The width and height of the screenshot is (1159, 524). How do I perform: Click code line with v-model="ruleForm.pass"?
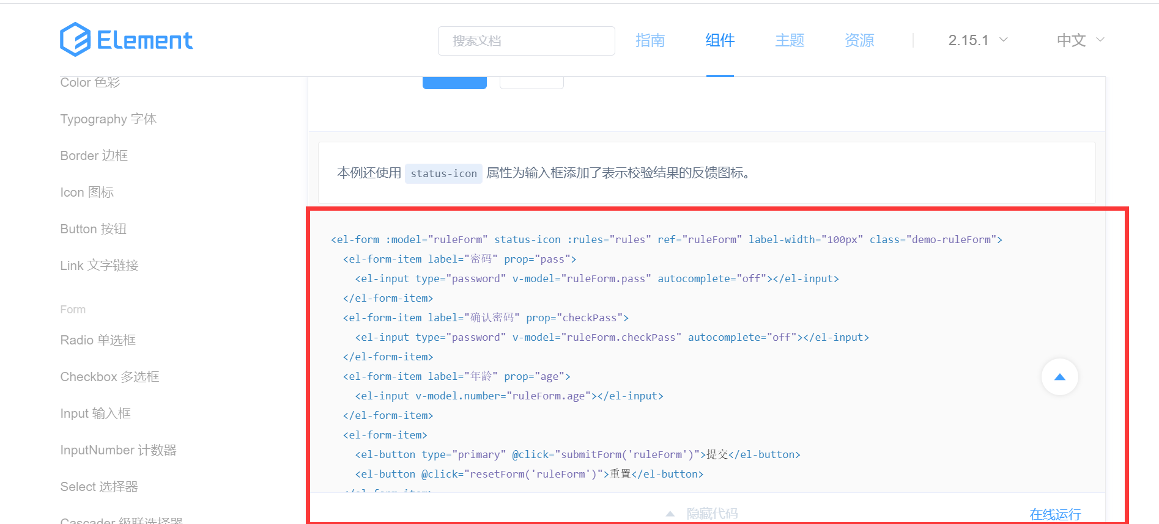tap(597, 278)
